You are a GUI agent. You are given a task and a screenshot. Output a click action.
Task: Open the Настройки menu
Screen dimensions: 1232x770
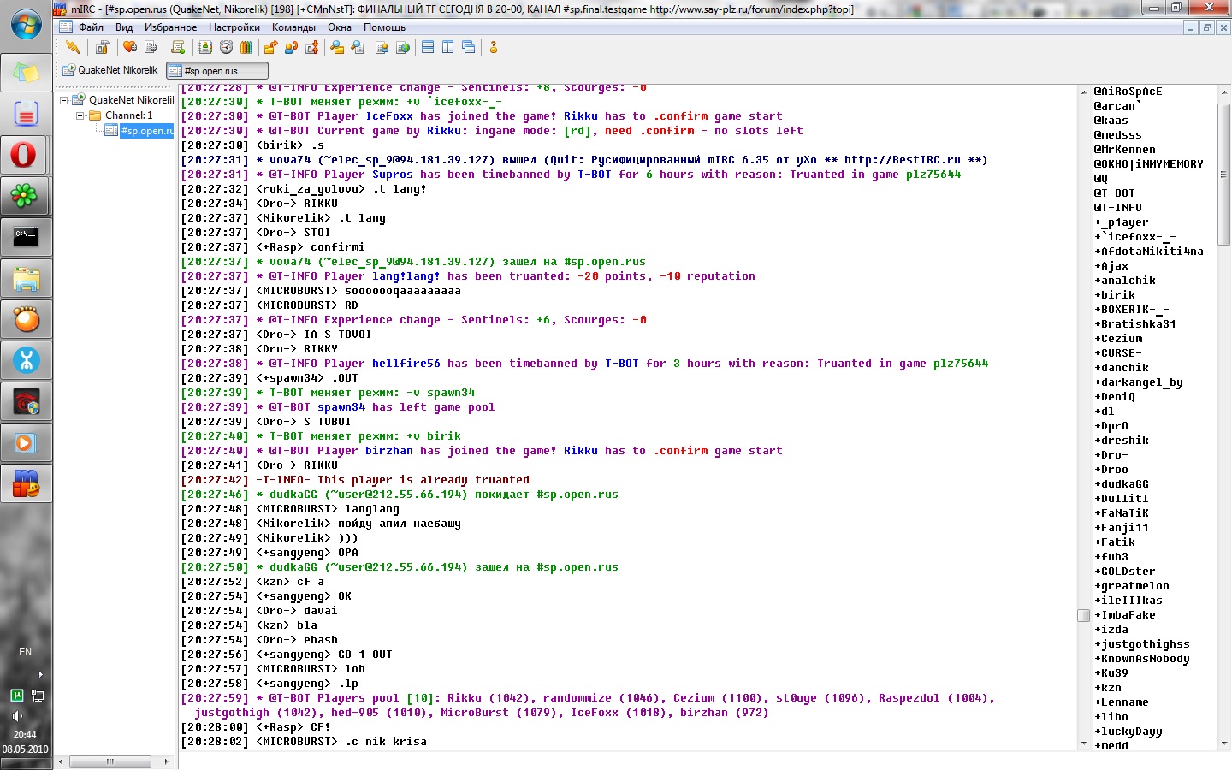(234, 27)
